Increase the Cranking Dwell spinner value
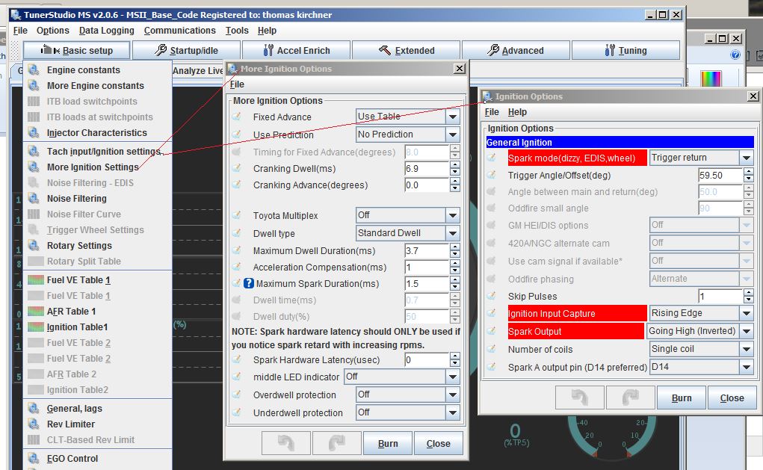Screen dimensions: 763x470 point(454,165)
